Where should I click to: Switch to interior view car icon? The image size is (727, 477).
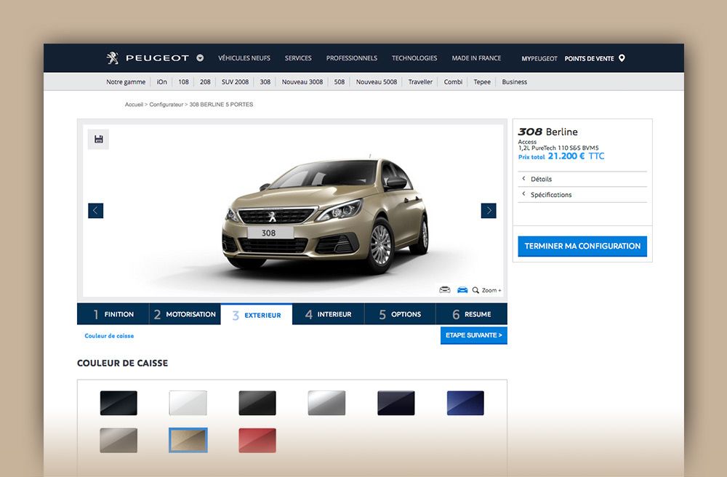[x=445, y=290]
